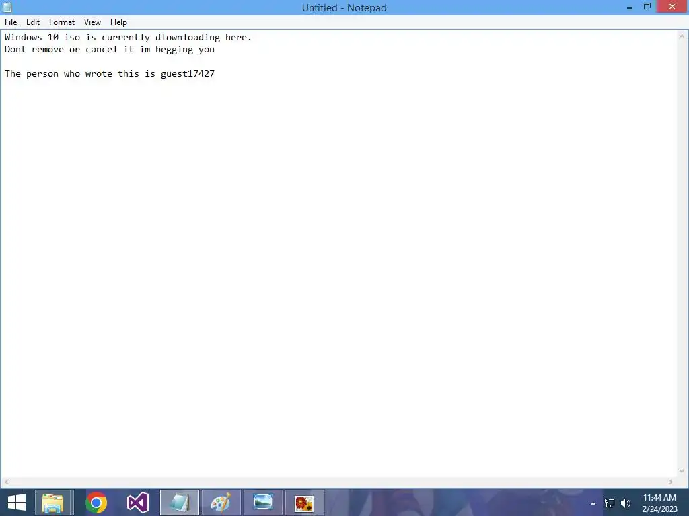This screenshot has height=516, width=689.
Task: Close the Notepad window
Action: coord(672,7)
